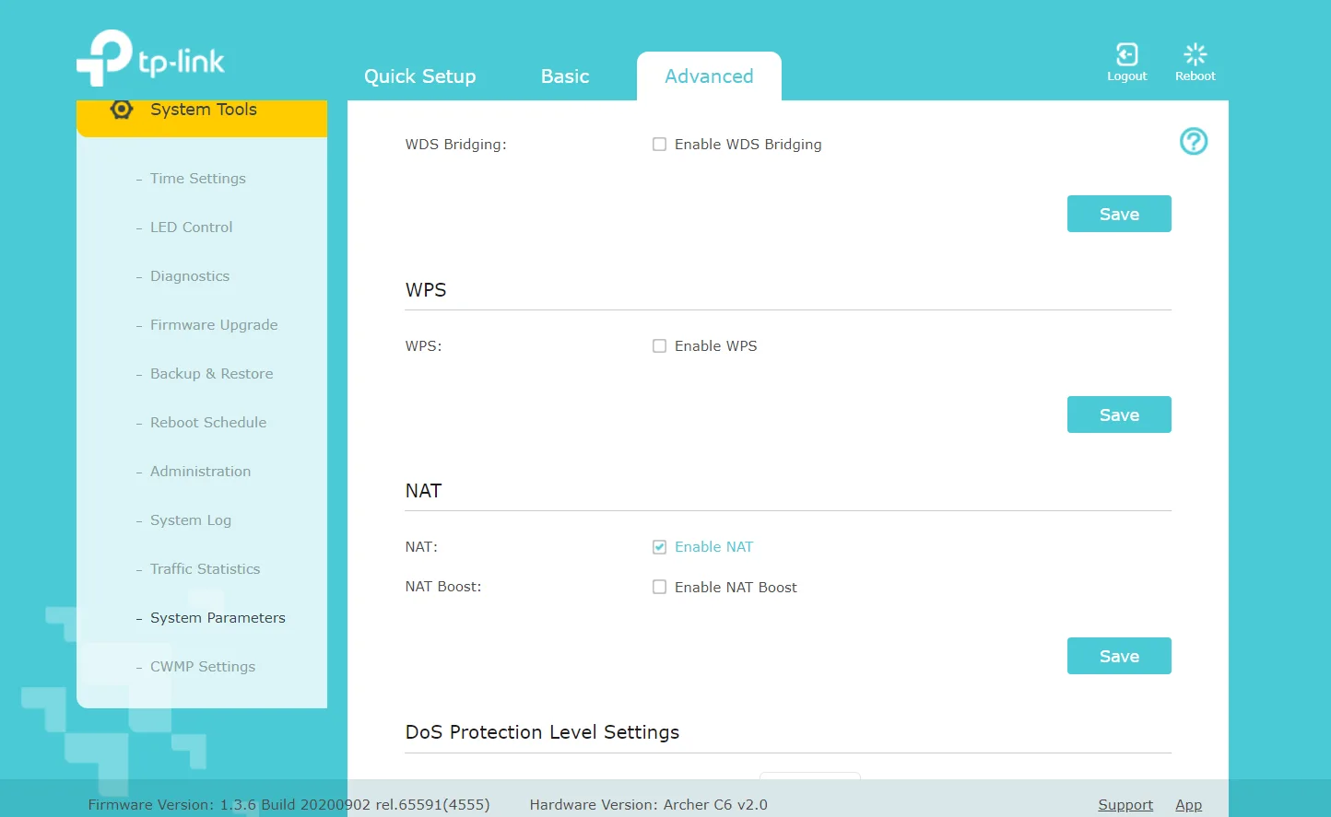Turn on the NAT Boost checkbox
The width and height of the screenshot is (1331, 817).
pos(659,588)
